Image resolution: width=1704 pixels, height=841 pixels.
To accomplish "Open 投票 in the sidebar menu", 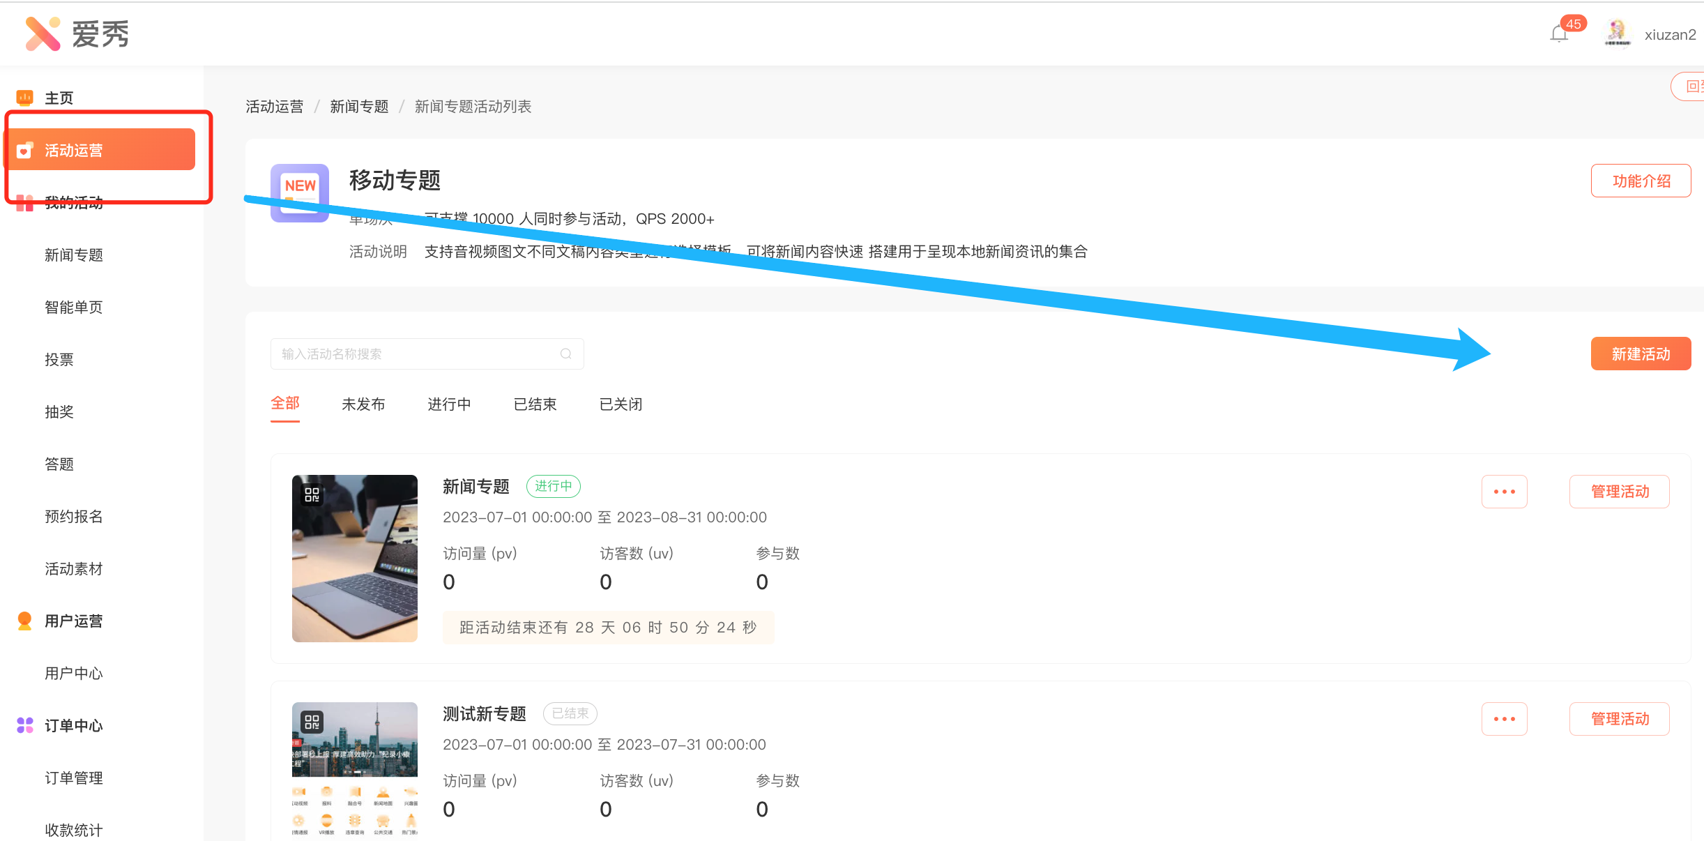I will (59, 359).
